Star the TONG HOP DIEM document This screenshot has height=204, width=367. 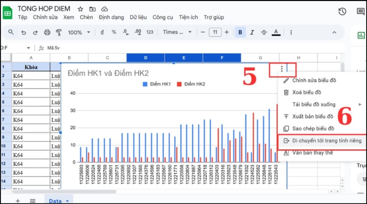pyautogui.click(x=80, y=9)
